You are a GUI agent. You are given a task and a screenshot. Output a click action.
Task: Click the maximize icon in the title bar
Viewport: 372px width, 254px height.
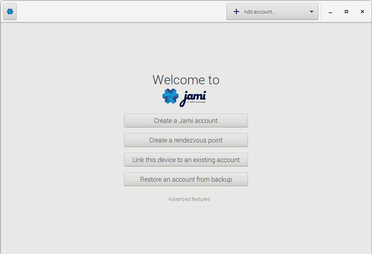pyautogui.click(x=346, y=12)
